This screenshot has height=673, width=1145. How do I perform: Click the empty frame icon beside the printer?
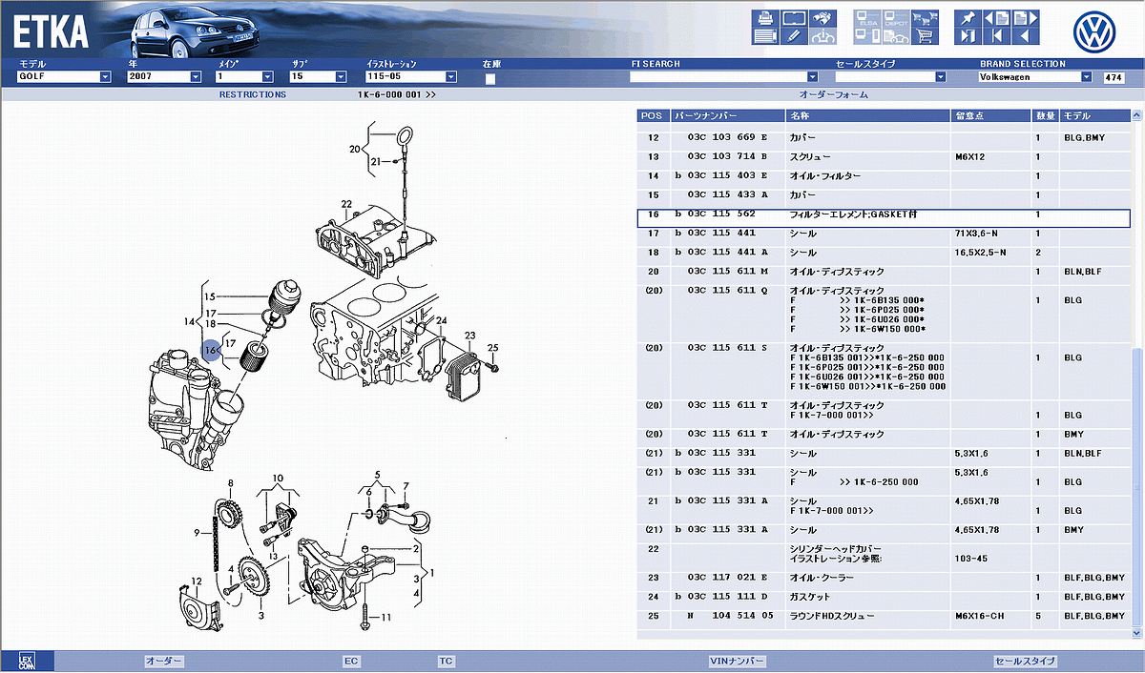(793, 17)
